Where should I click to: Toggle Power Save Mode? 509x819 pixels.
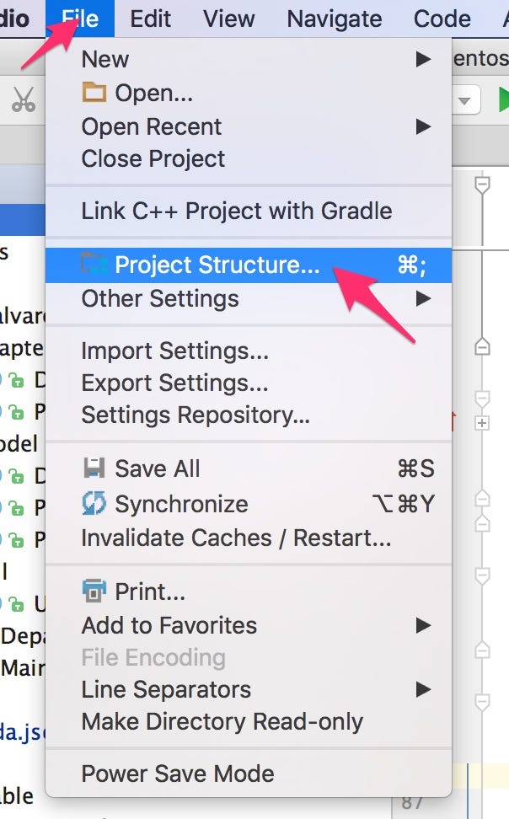pos(177,773)
